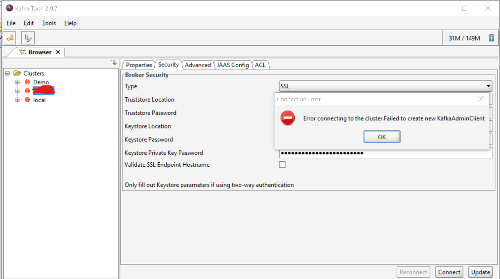The height and width of the screenshot is (279, 500).
Task: Click the trash can garbage collection icon
Action: pos(491,38)
